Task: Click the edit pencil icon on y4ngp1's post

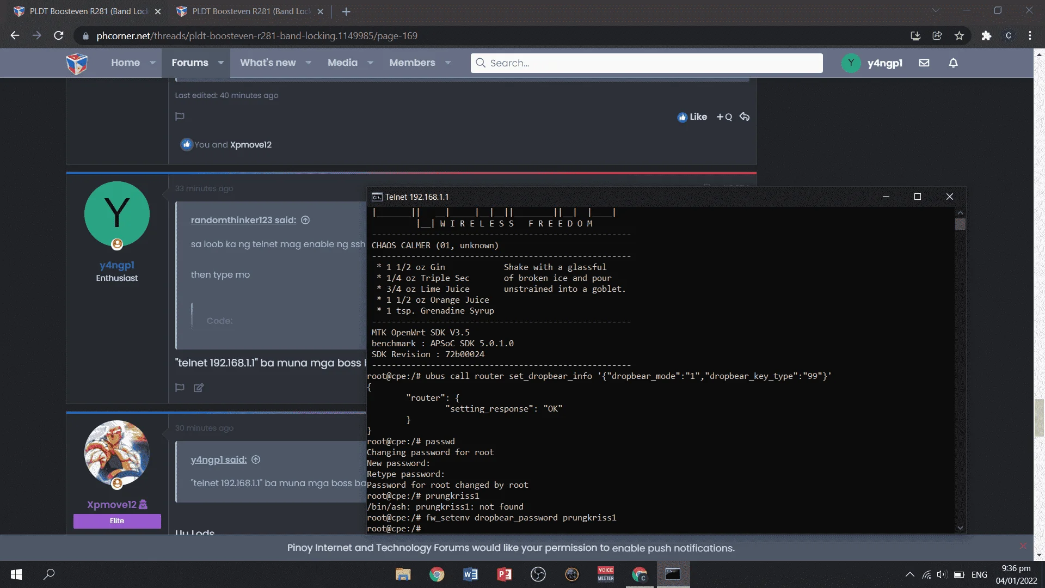Action: (x=199, y=388)
